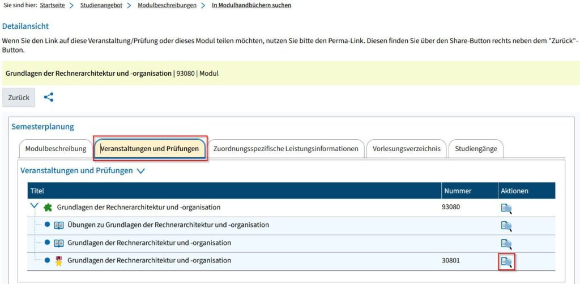580x284 pixels.
Task: Click the Semesterplanung heading
Action: pyautogui.click(x=42, y=127)
